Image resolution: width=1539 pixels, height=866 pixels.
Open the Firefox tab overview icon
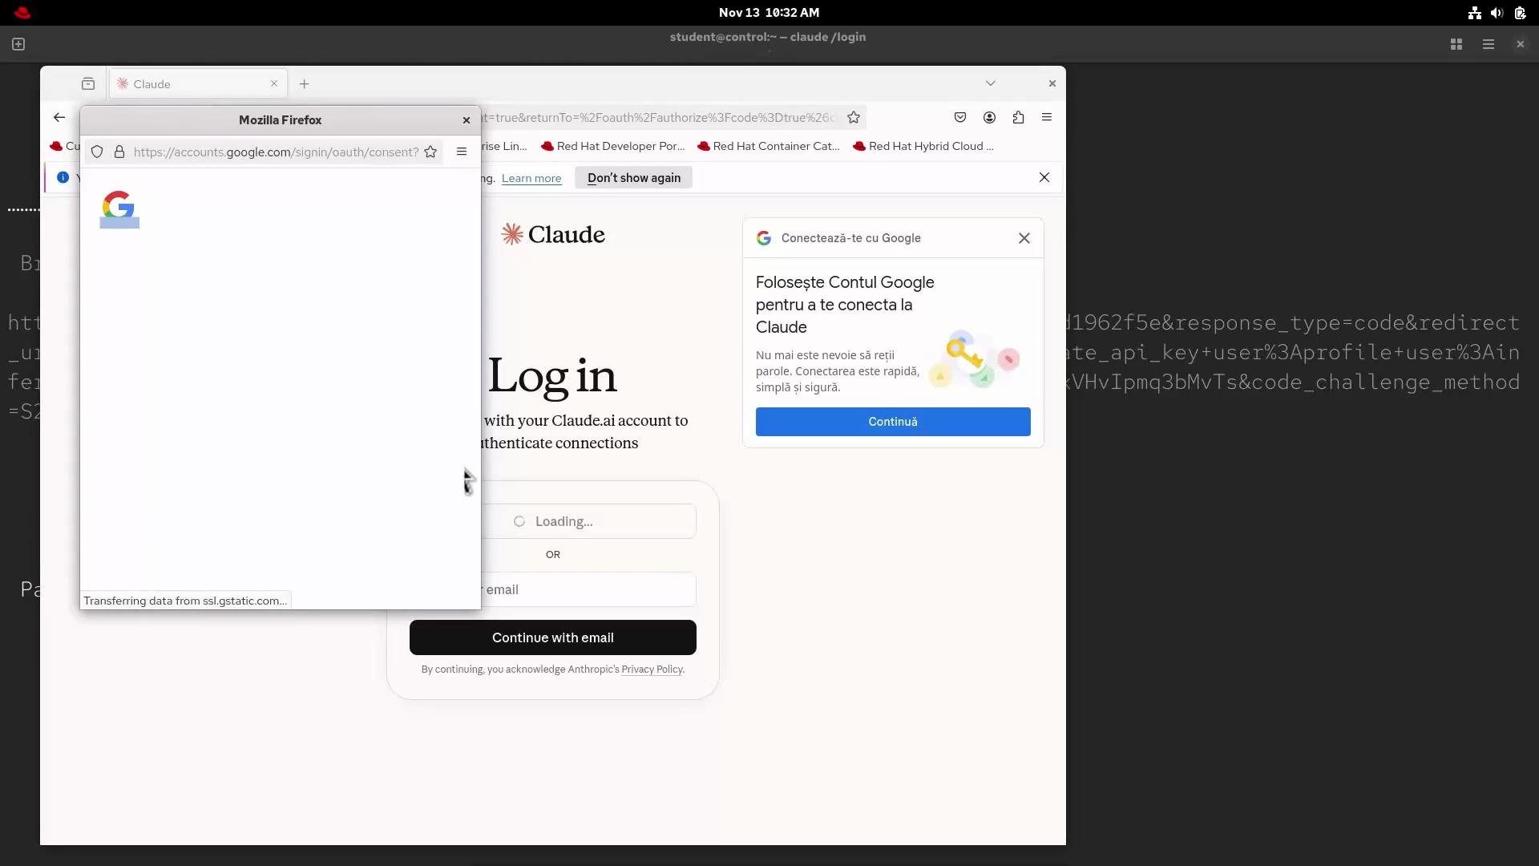pos(88,83)
